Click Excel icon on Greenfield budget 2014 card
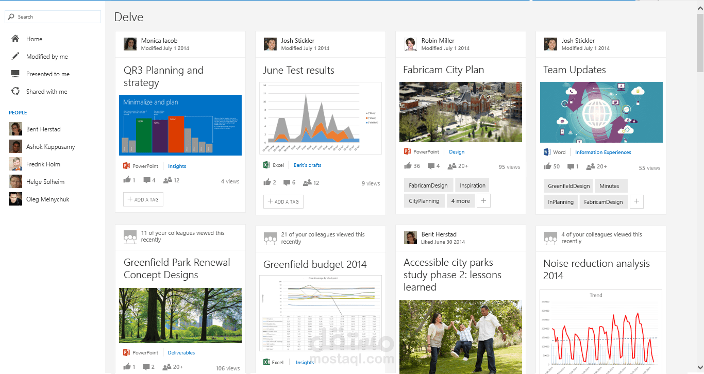 pyautogui.click(x=266, y=362)
